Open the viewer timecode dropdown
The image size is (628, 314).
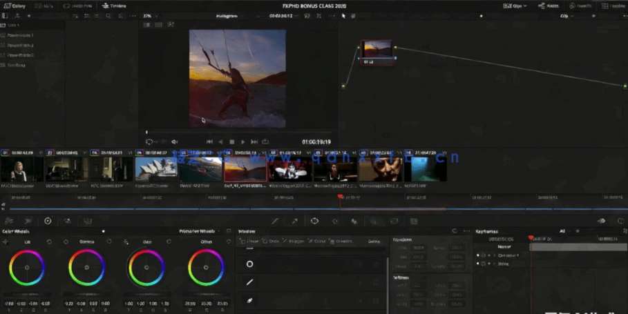tap(283, 16)
